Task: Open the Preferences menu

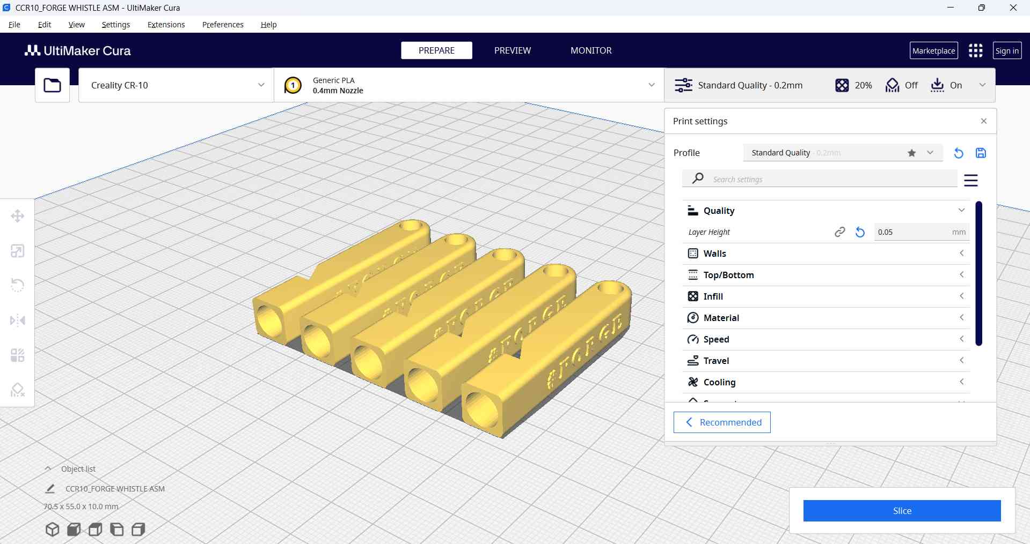Action: 223,25
